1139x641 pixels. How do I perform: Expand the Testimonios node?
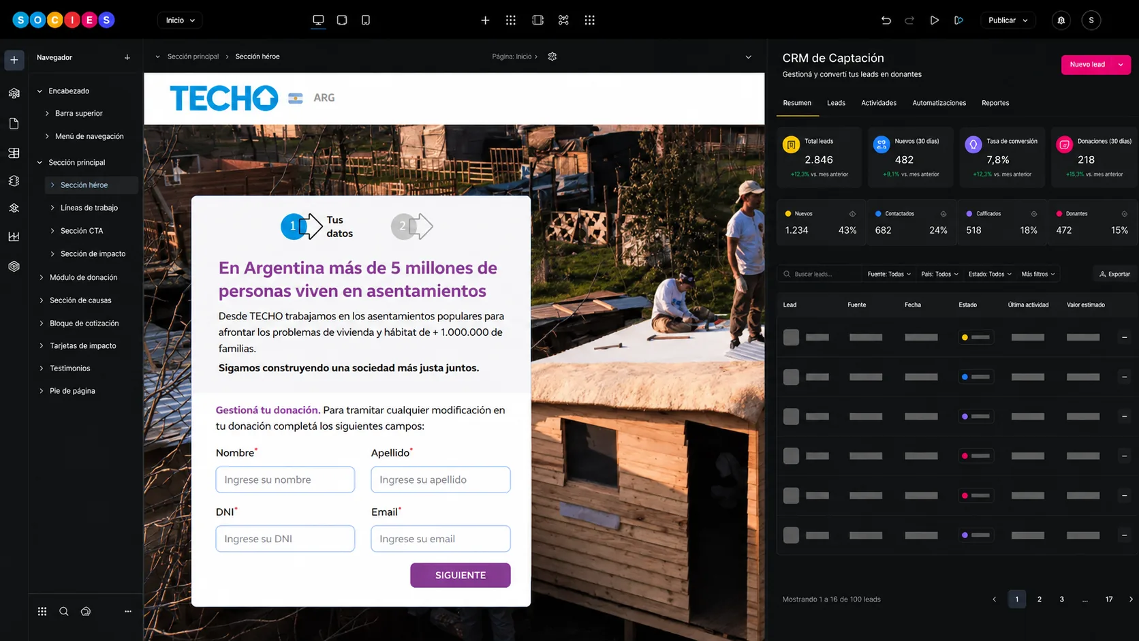(x=42, y=369)
